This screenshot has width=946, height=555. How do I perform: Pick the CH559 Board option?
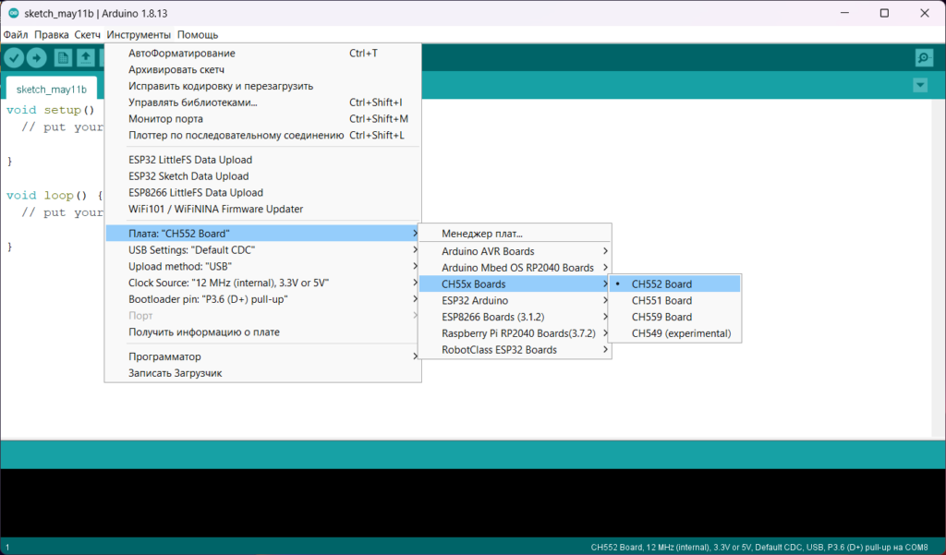click(661, 318)
